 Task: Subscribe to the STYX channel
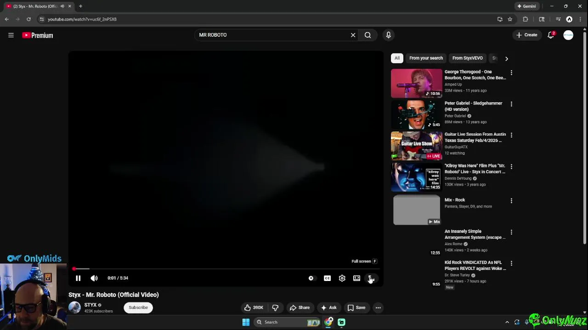(138, 308)
